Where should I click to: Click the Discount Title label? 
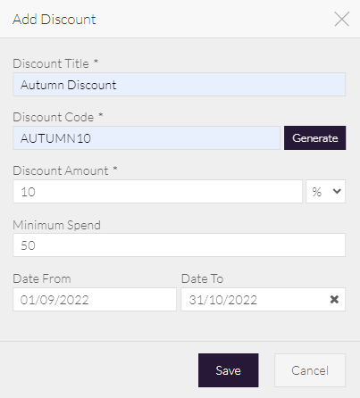(x=51, y=63)
